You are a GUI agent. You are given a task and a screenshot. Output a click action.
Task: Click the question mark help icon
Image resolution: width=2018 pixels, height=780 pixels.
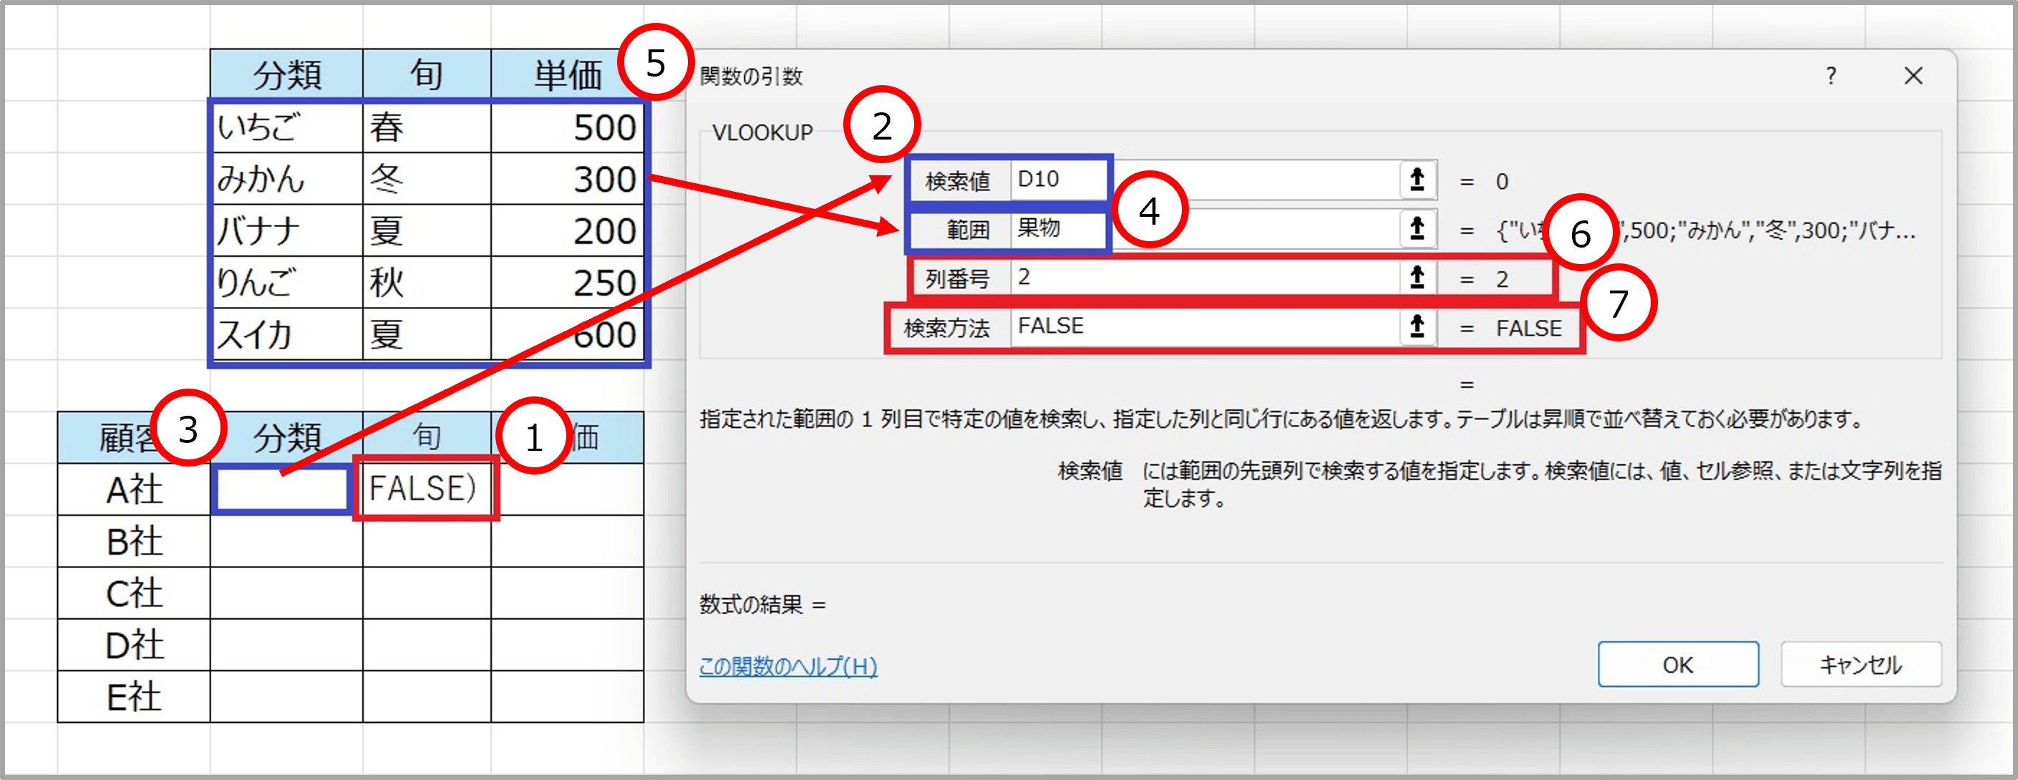(1830, 76)
